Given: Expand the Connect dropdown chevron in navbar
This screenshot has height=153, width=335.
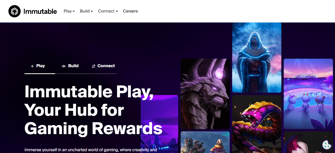Looking at the screenshot, I should pos(117,11).
